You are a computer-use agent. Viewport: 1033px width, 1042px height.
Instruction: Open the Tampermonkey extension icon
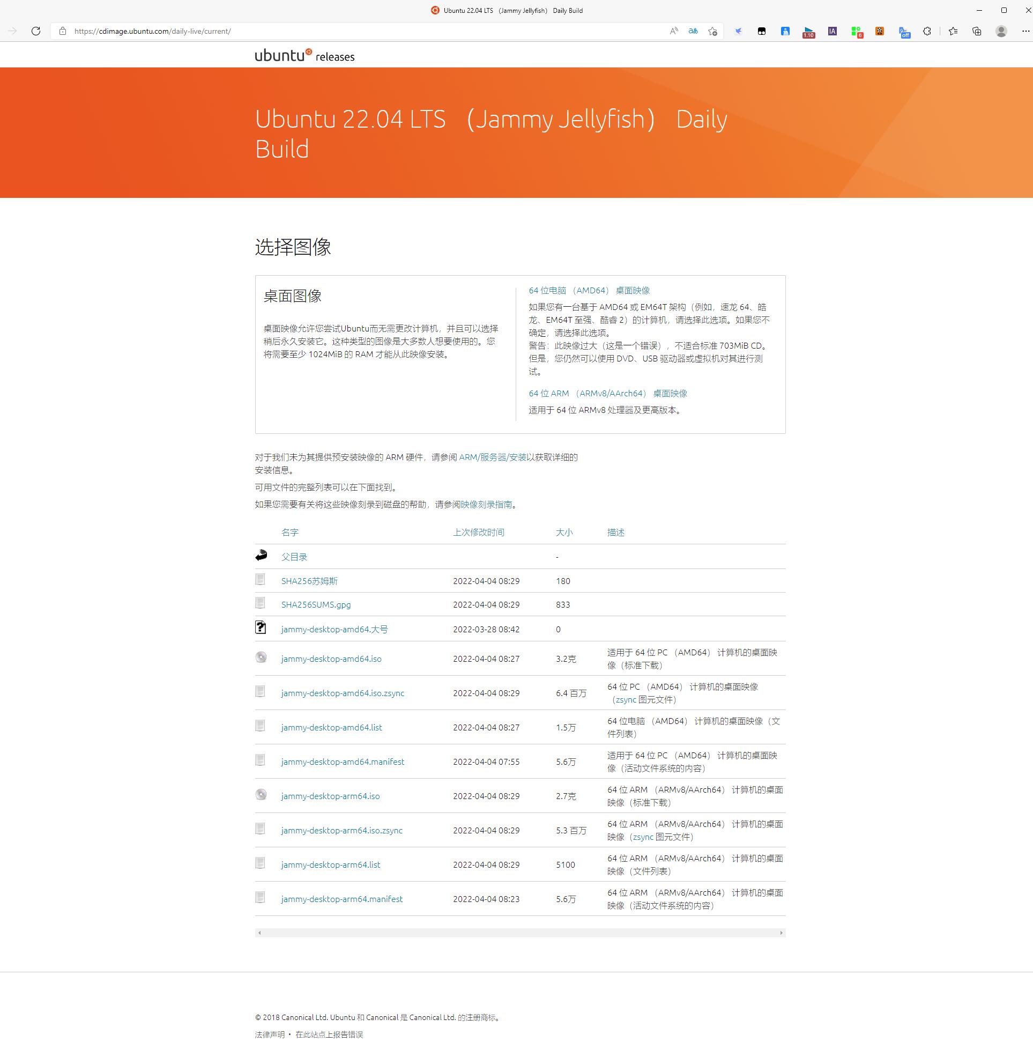click(762, 31)
